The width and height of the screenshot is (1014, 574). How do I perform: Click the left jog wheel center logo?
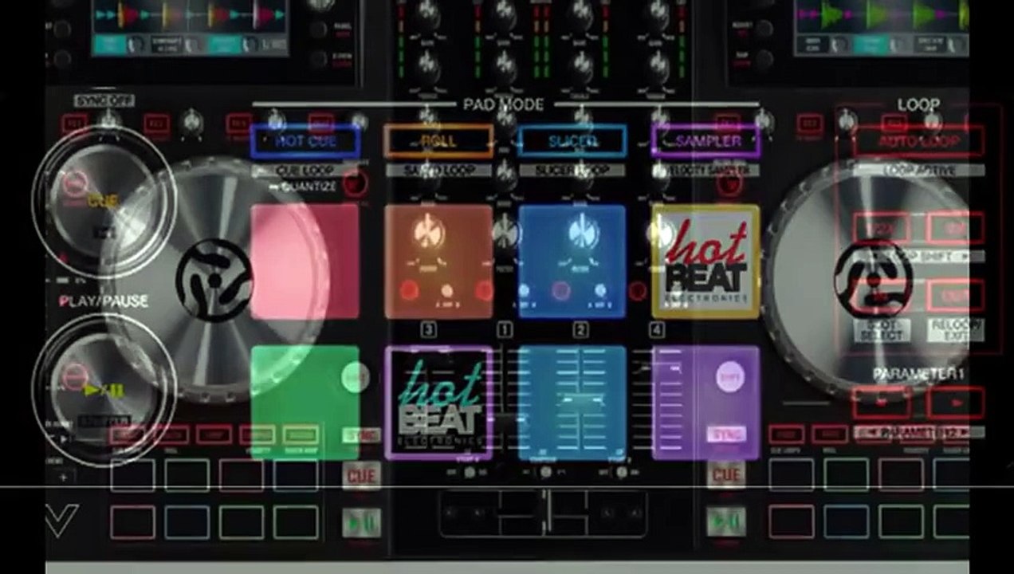click(214, 281)
